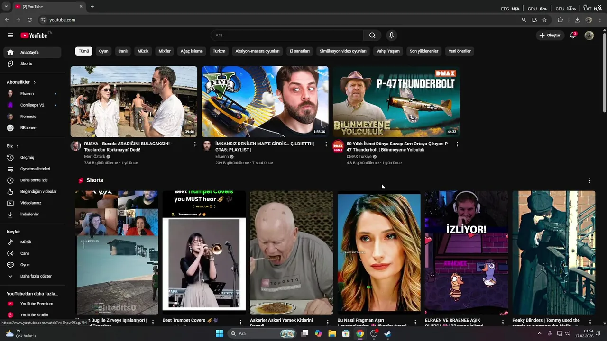Screen dimensions: 607x341
Task: Select the Müzik filter chip
Action: click(x=143, y=51)
